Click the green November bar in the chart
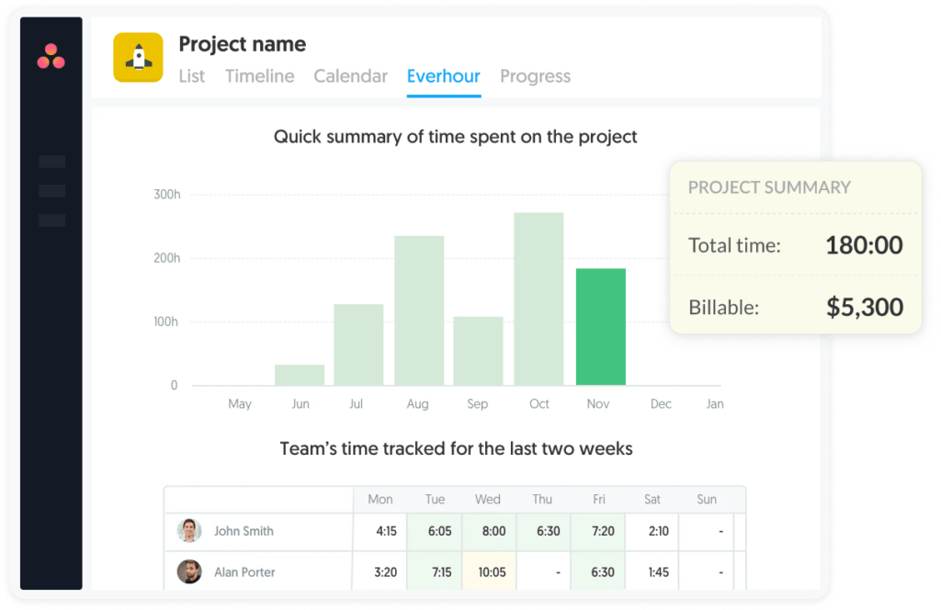 pyautogui.click(x=599, y=324)
